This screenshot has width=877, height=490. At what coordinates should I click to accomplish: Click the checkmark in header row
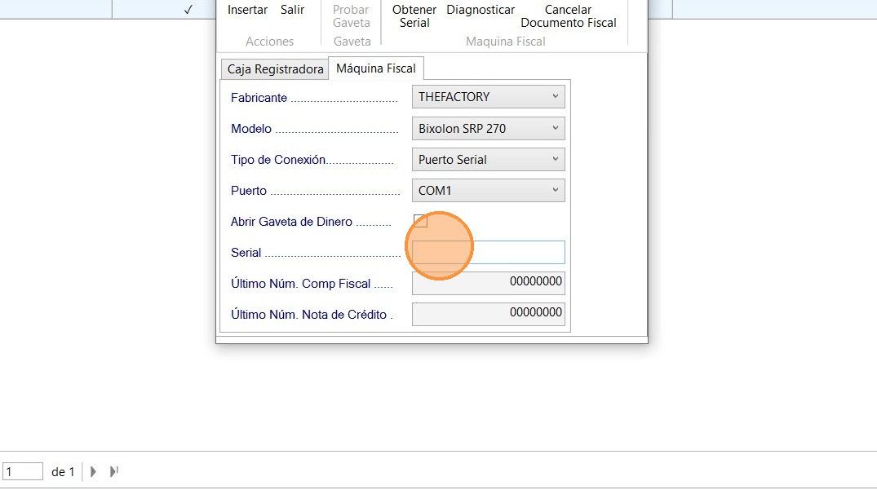coord(188,10)
